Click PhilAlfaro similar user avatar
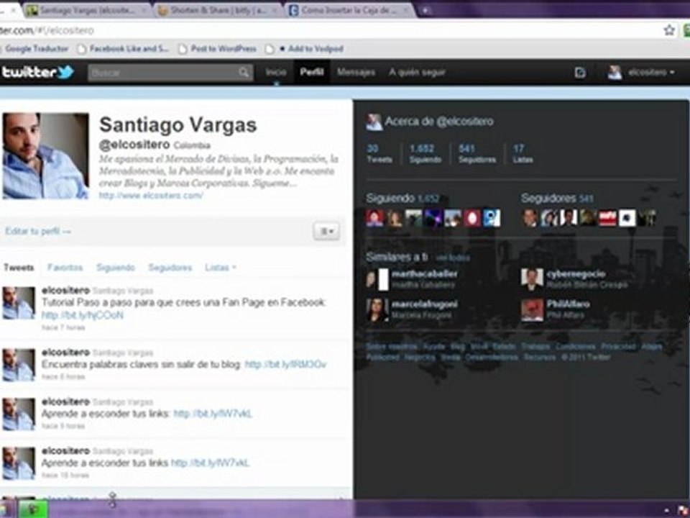This screenshot has width=690, height=518. 532,309
